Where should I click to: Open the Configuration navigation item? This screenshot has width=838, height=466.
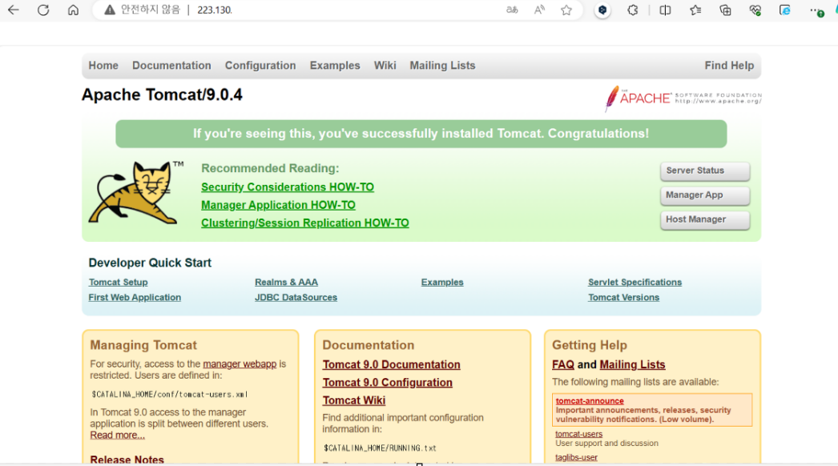coord(260,65)
